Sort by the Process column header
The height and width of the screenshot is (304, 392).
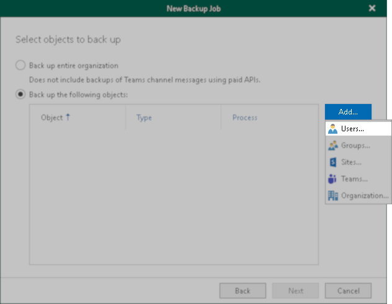click(x=269, y=117)
